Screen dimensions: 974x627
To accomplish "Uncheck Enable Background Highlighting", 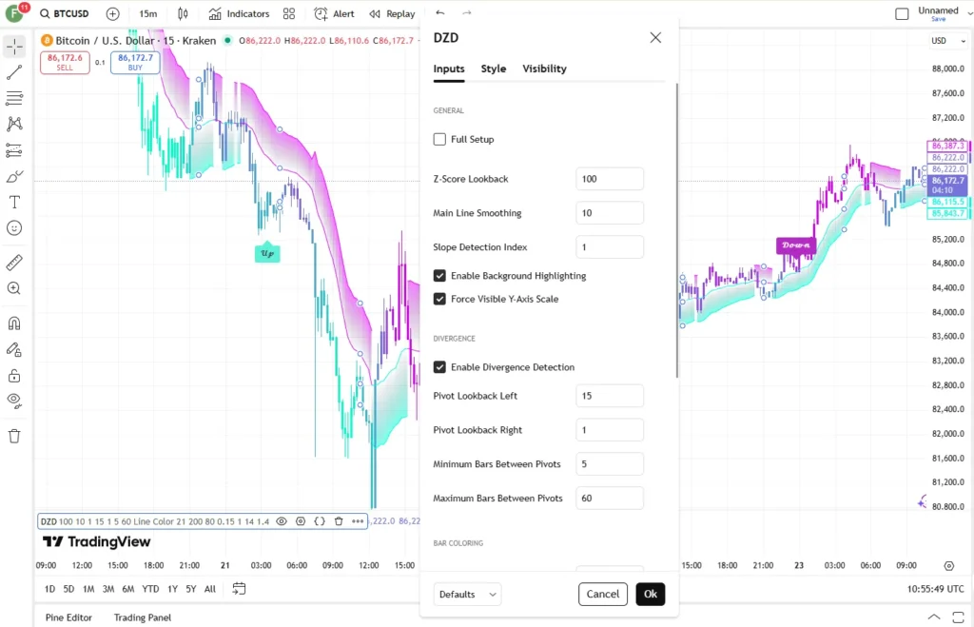I will pyautogui.click(x=439, y=276).
